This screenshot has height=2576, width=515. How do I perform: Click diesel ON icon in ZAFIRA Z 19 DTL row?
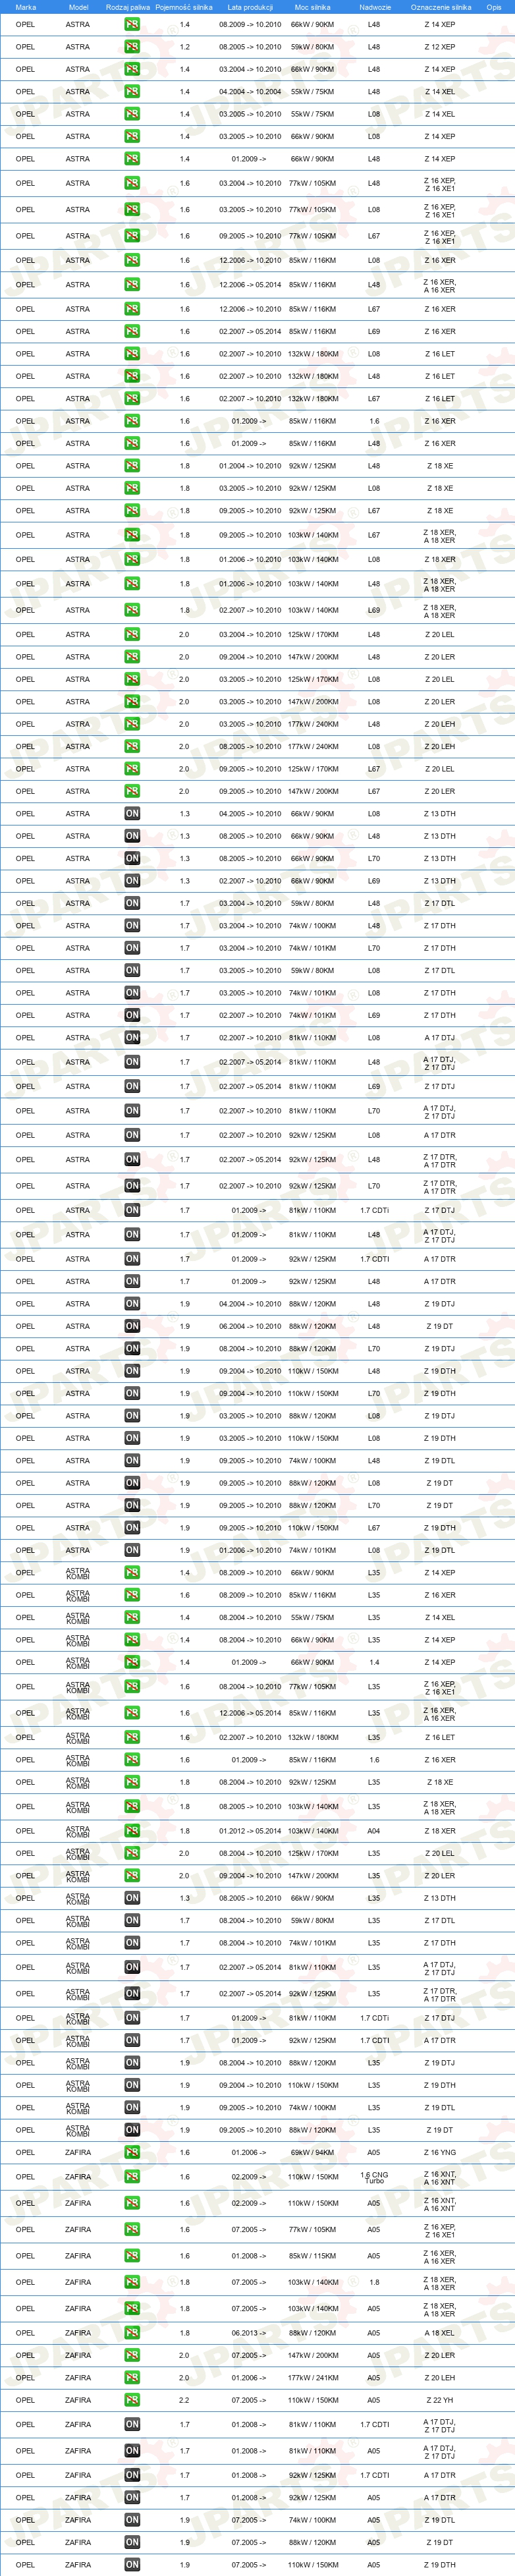click(132, 2520)
